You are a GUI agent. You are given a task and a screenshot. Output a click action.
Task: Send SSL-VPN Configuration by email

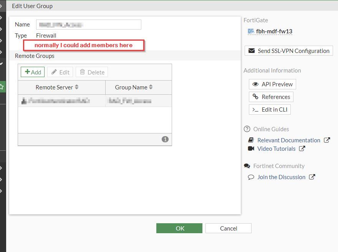point(289,51)
